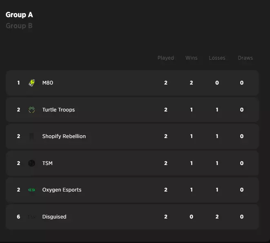The height and width of the screenshot is (243, 270).
Task: Select Shopify Rebellion's rank number
Action: tap(18, 136)
